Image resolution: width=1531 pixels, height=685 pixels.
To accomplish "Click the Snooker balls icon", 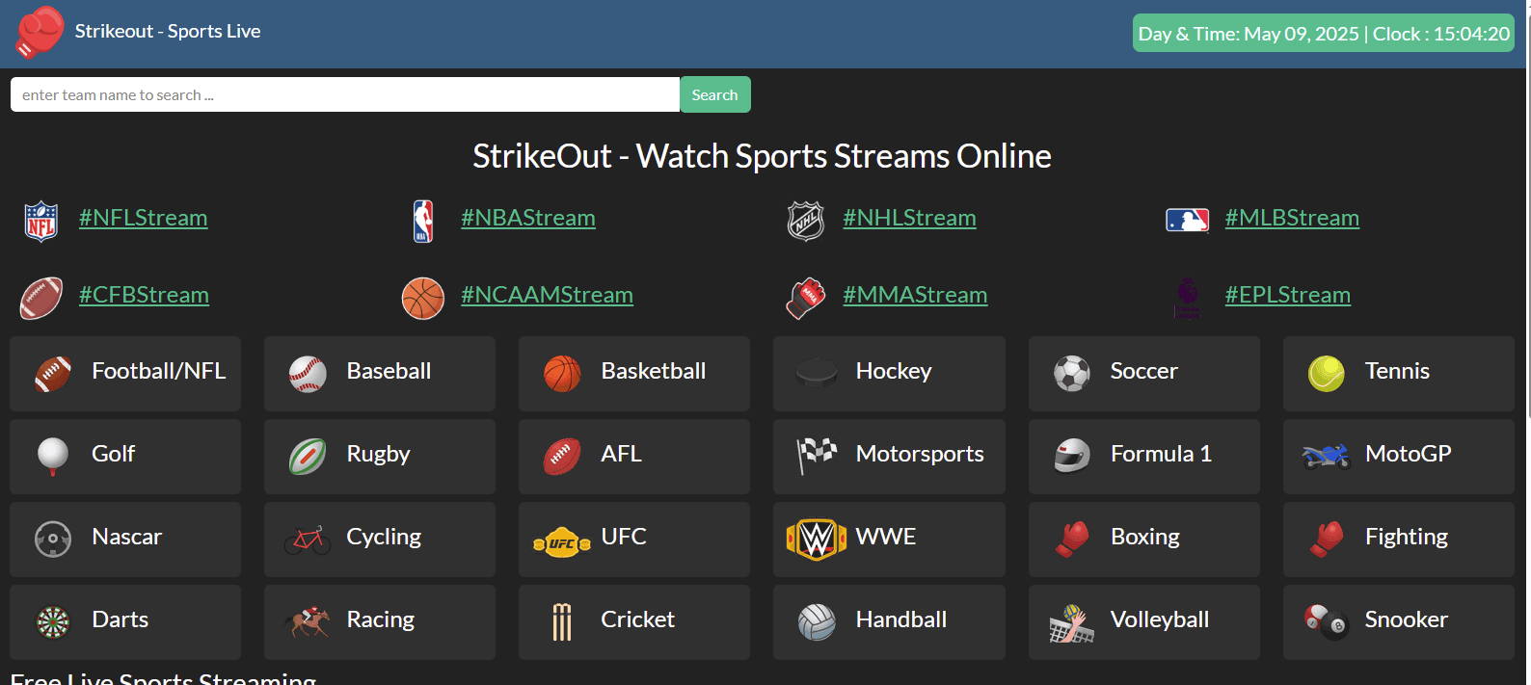I will [1327, 622].
